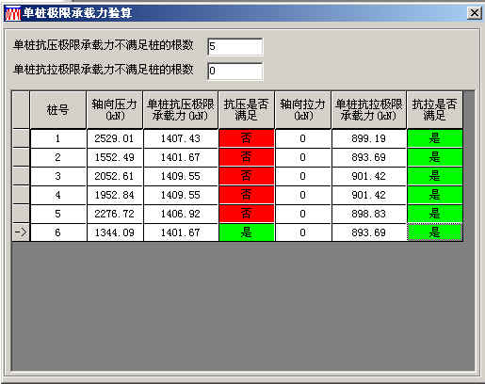
Task: Click red 否 cell for pile 1
Action: point(247,138)
